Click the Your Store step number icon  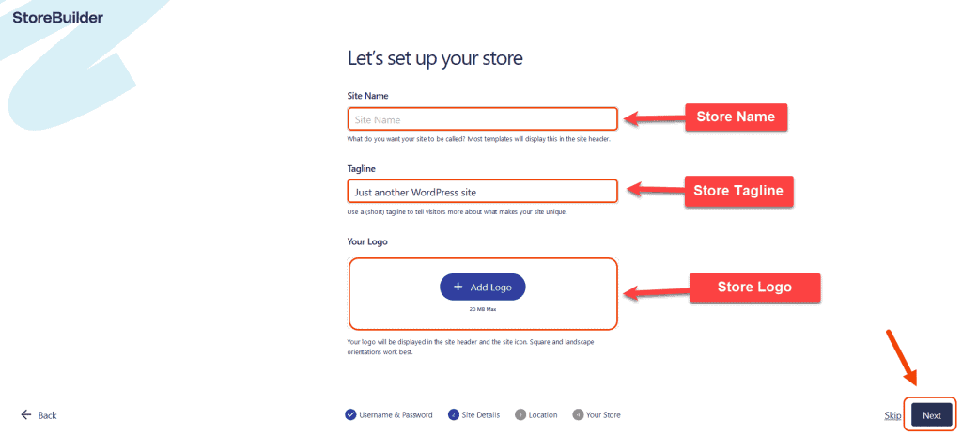pyautogui.click(x=578, y=414)
